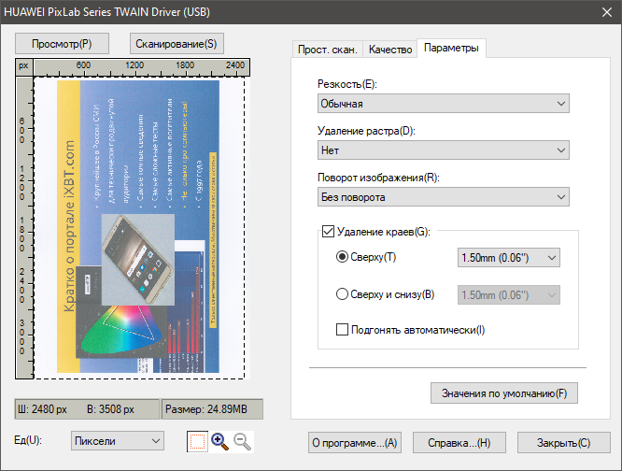
Task: Switch to the Качество tab
Action: click(x=390, y=50)
